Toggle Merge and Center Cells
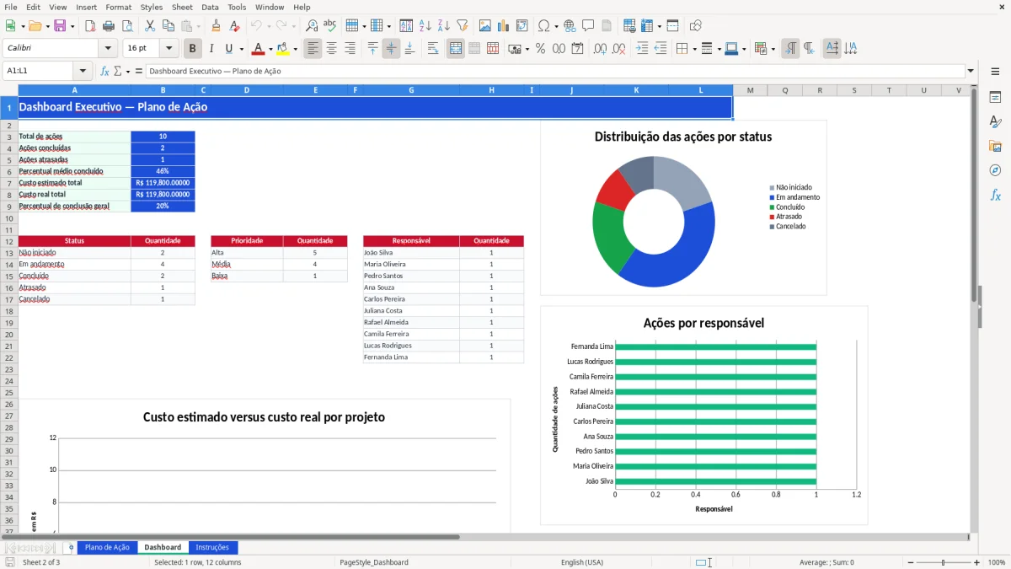 pos(456,49)
